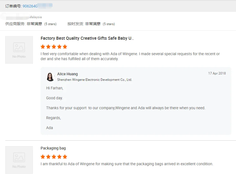
Task: Click the fifth star of Packaging bag review
Action: coord(65,157)
